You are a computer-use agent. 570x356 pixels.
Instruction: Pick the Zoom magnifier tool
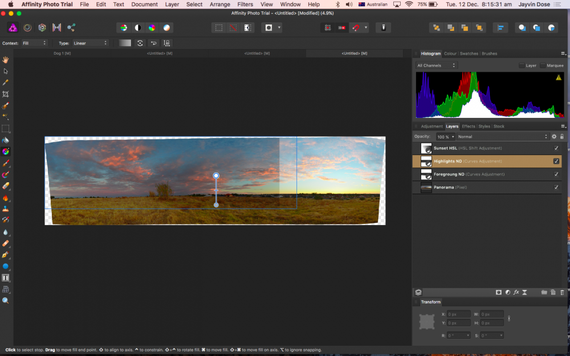click(6, 300)
